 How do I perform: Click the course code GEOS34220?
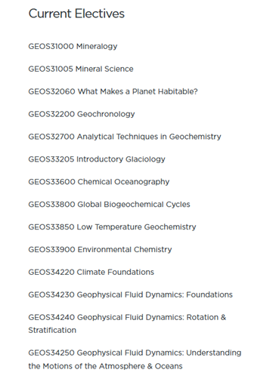(x=51, y=272)
